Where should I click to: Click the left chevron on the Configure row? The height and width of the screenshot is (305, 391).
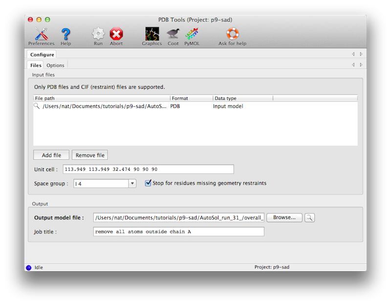click(353, 54)
